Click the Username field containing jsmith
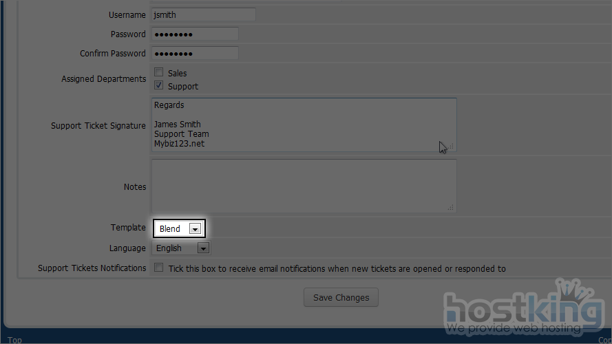Viewport: 612px width, 344px height. [203, 14]
